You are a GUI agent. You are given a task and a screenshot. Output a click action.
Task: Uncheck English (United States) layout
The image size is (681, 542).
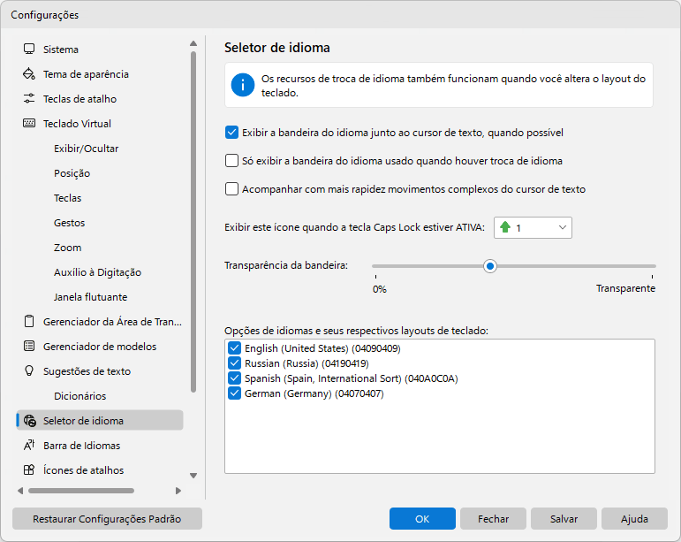pyautogui.click(x=235, y=348)
